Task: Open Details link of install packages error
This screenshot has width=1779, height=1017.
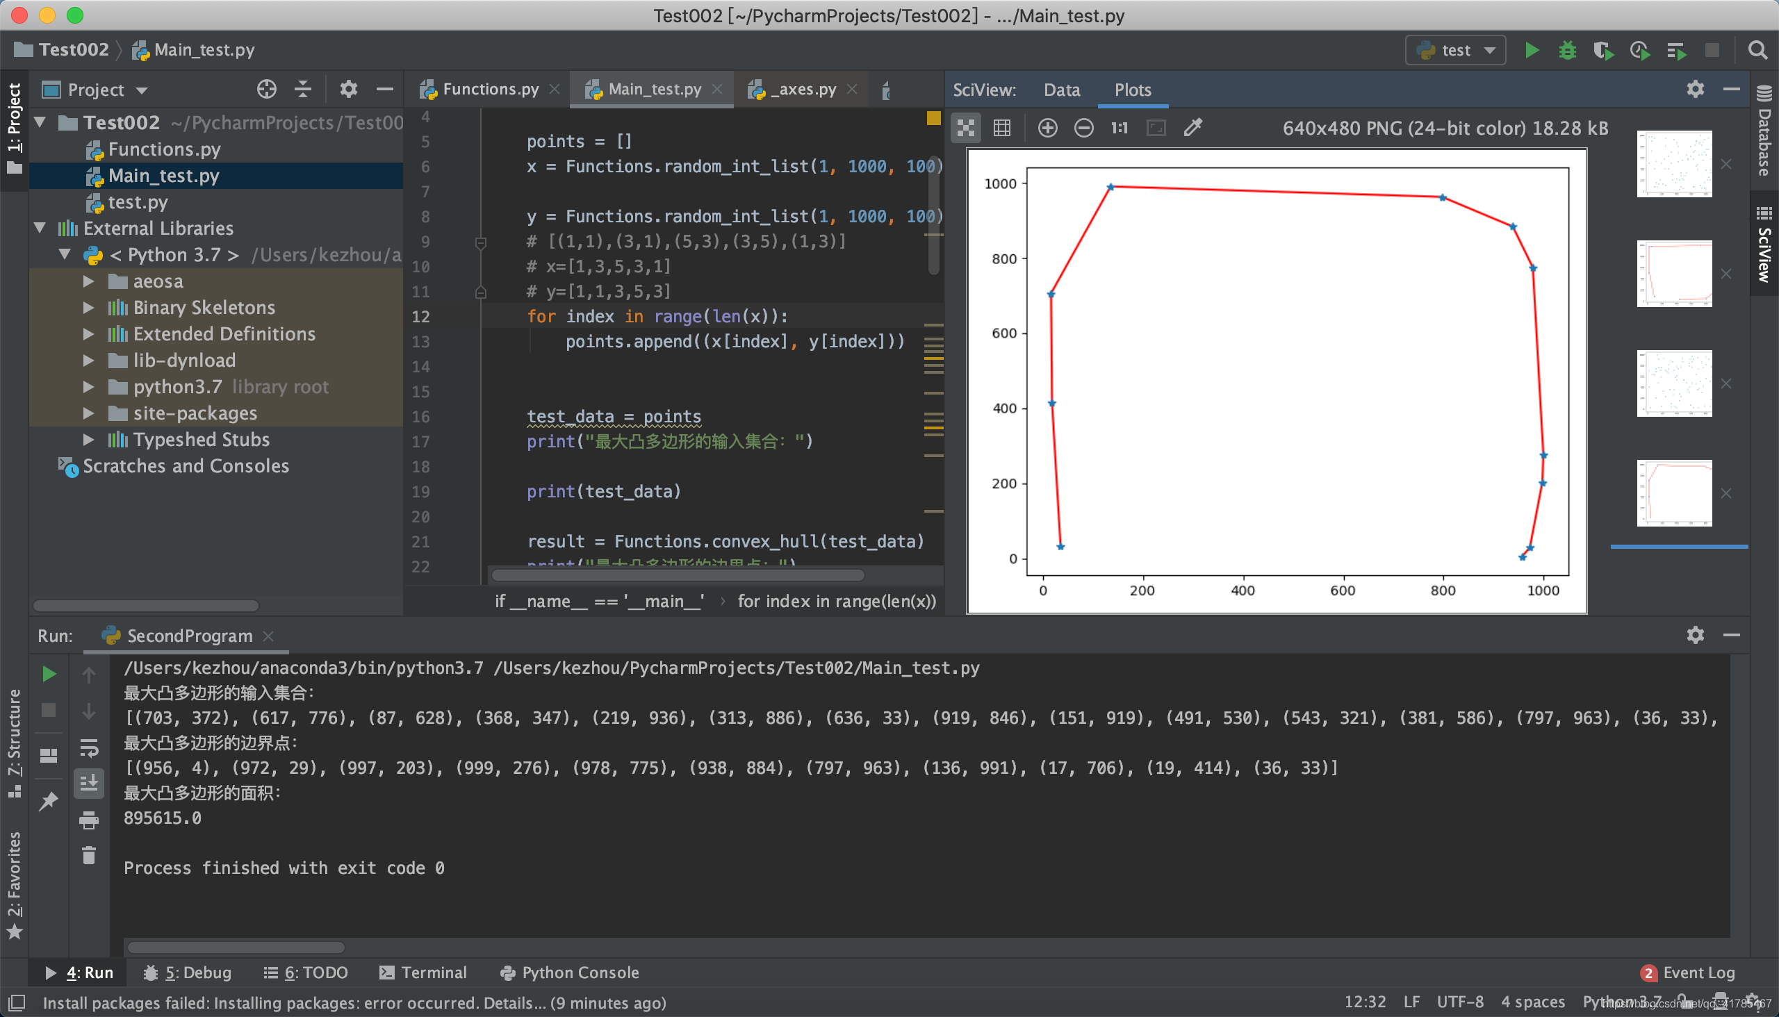Action: [x=515, y=1002]
